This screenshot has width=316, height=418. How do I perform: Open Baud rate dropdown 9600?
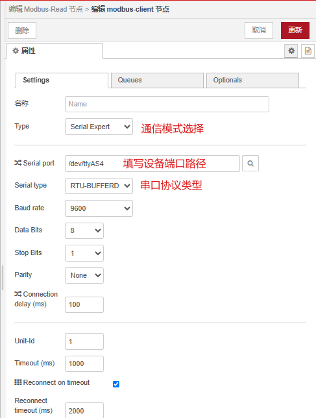pos(99,208)
